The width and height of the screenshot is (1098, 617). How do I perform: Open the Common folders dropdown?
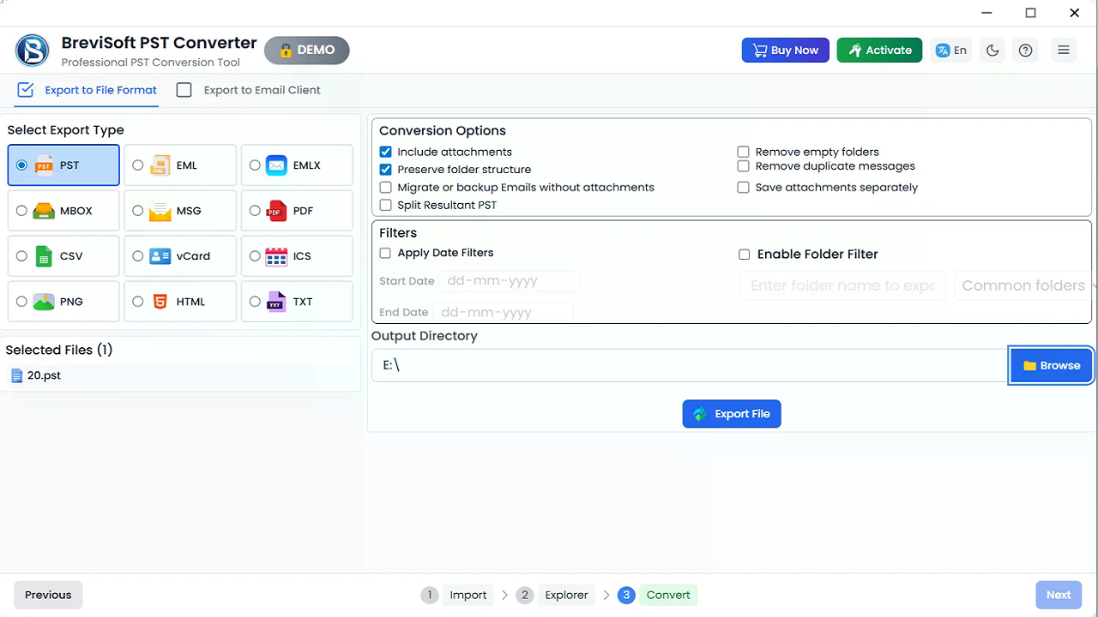tap(1024, 285)
